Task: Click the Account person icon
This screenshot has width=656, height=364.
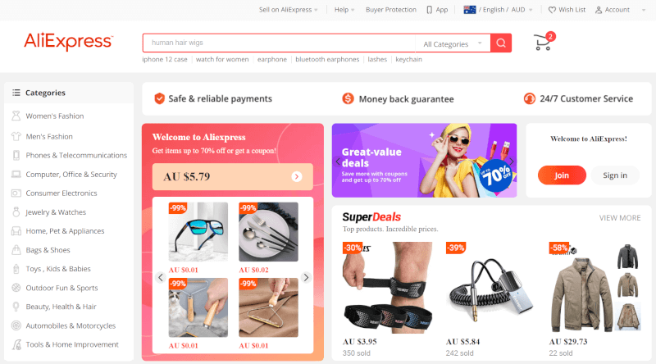Action: [599, 10]
